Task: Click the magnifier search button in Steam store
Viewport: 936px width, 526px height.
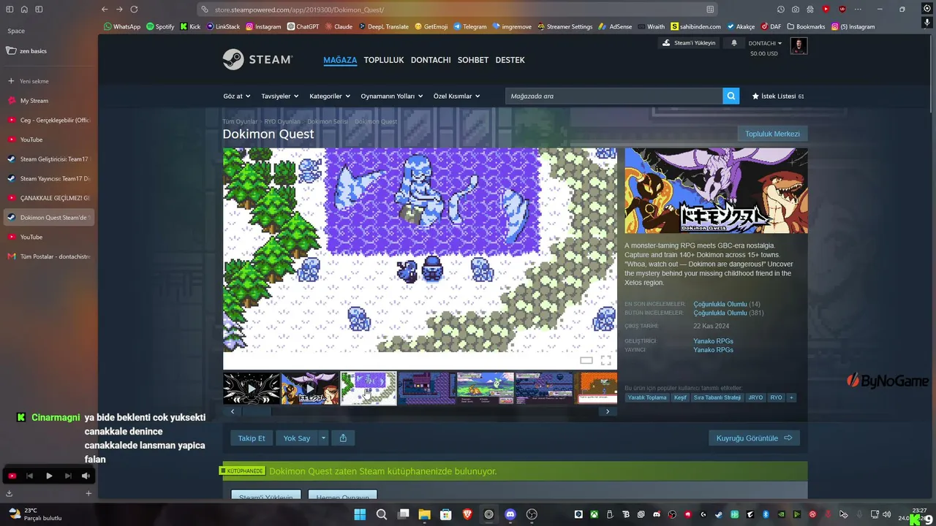Action: pyautogui.click(x=731, y=96)
